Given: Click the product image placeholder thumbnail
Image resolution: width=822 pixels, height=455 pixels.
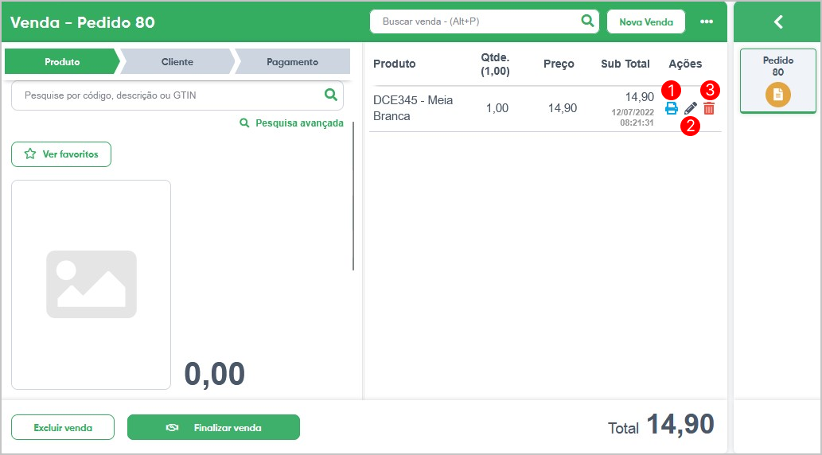Looking at the screenshot, I should 92,285.
